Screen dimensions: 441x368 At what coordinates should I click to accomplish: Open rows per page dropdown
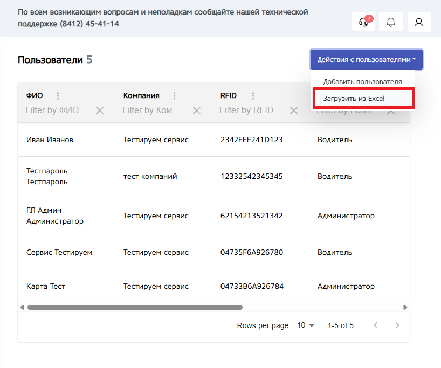coord(306,325)
